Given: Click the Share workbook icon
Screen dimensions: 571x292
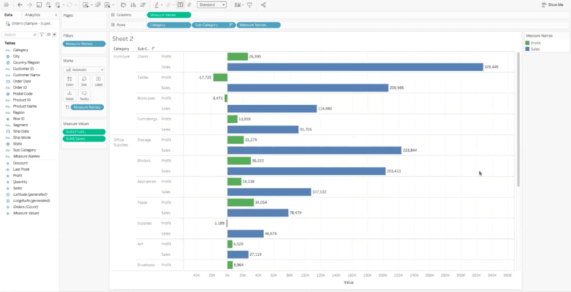Looking at the screenshot, I should click(264, 5).
